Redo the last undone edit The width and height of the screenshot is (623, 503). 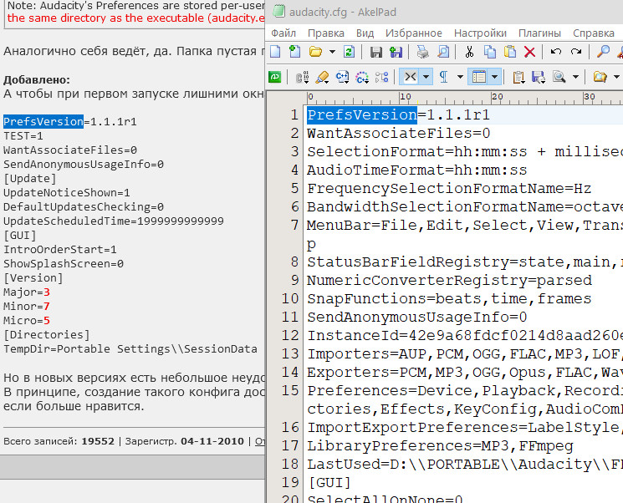(576, 52)
